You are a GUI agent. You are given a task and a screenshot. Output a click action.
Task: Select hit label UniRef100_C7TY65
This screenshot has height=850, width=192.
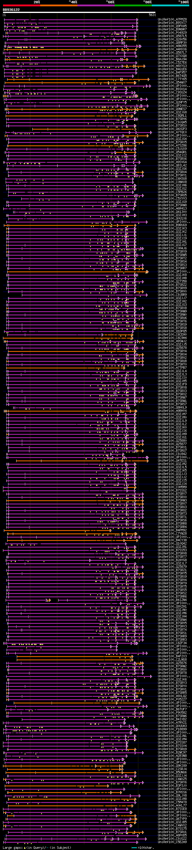coord(172,79)
